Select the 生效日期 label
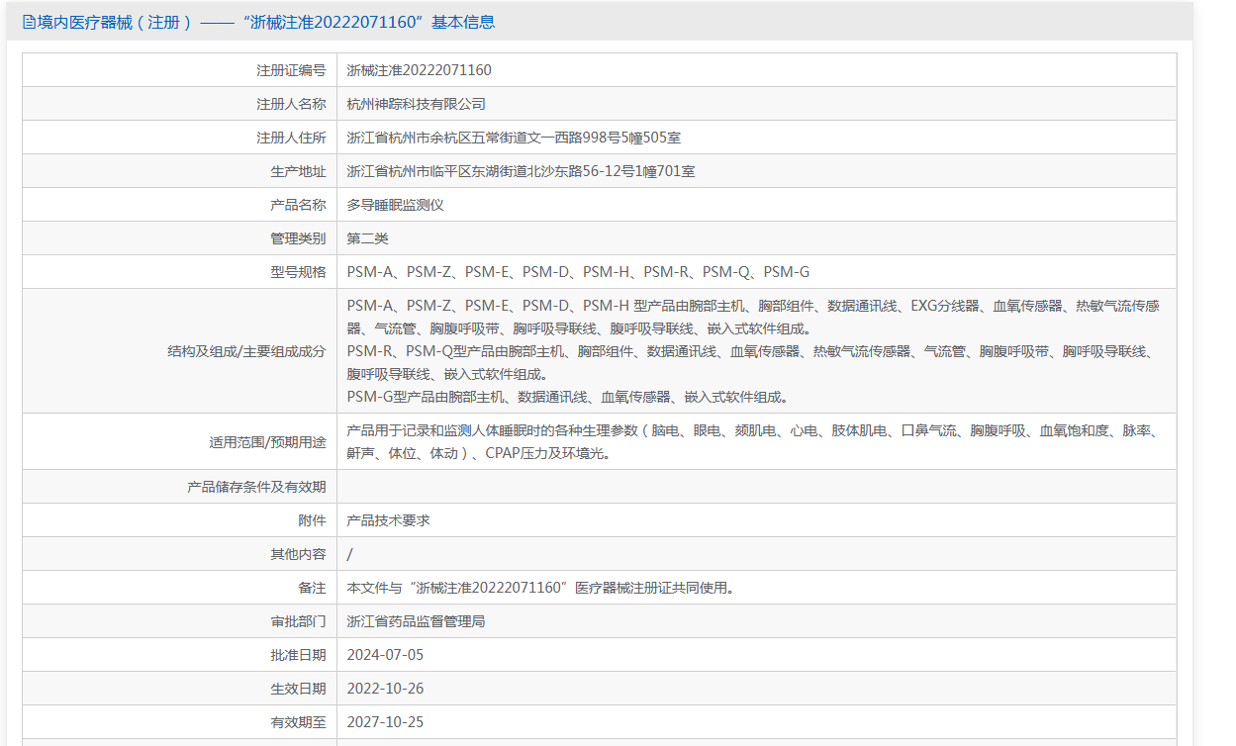The image size is (1236, 746). point(298,689)
